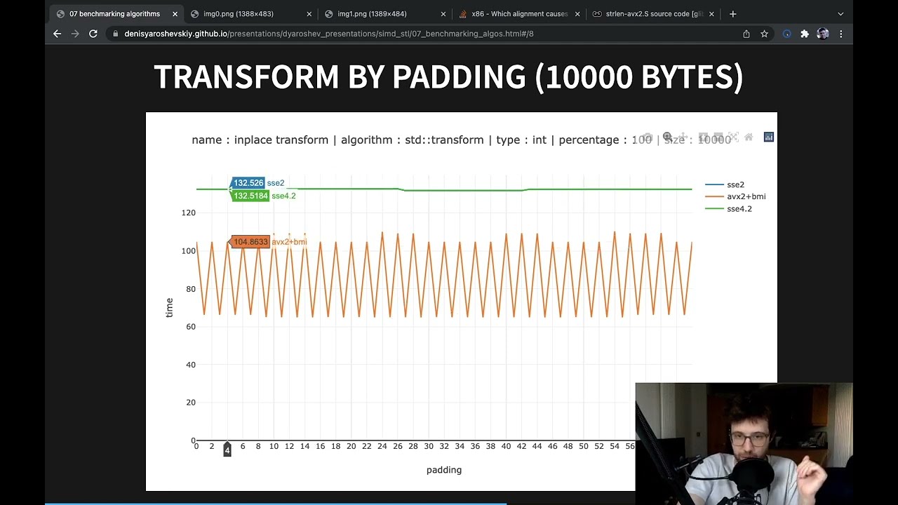Open a new browser tab
Screen dimensions: 898x505
click(x=732, y=14)
